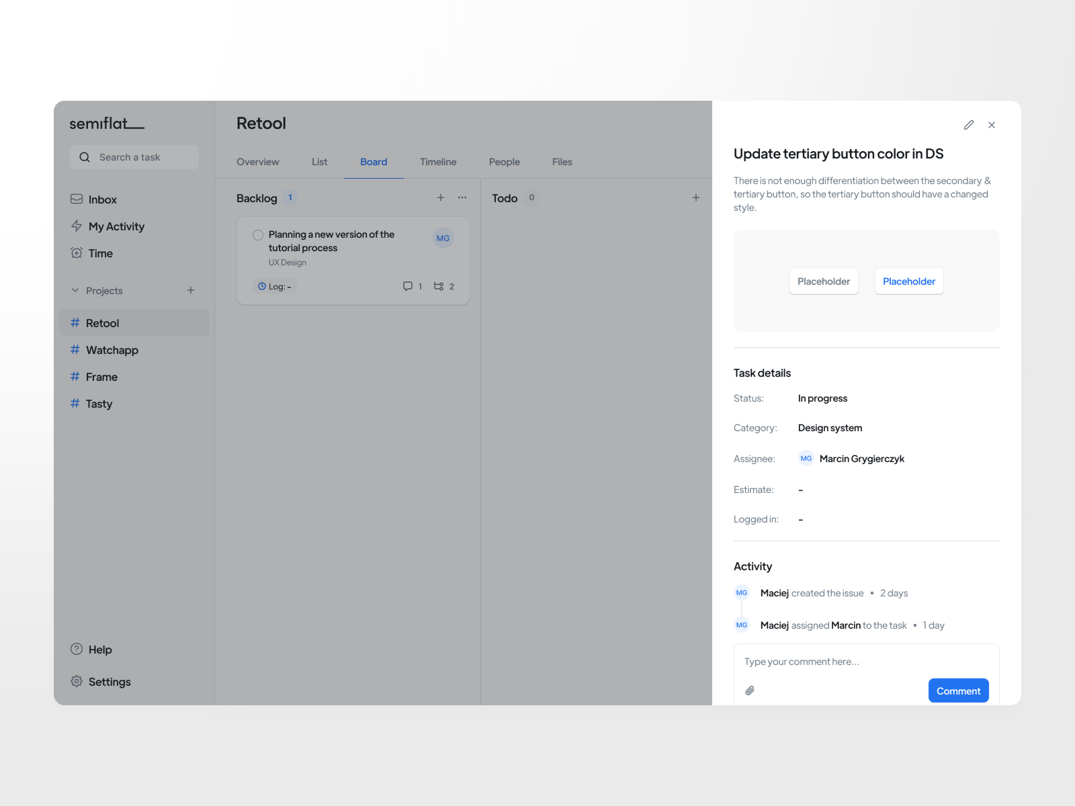Add a task to the Todo column

click(x=696, y=197)
